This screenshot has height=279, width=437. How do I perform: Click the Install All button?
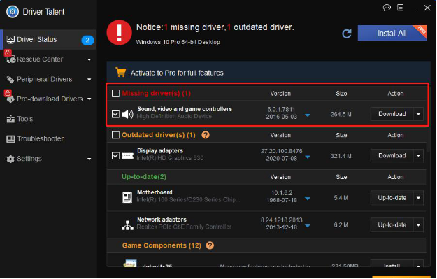pyautogui.click(x=392, y=33)
